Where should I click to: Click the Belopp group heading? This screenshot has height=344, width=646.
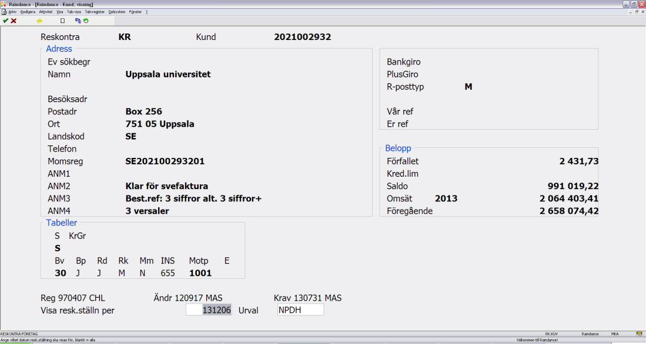tap(398, 148)
